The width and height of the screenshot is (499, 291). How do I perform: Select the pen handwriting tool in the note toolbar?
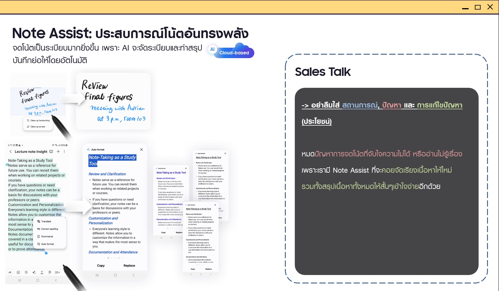pos(10,272)
